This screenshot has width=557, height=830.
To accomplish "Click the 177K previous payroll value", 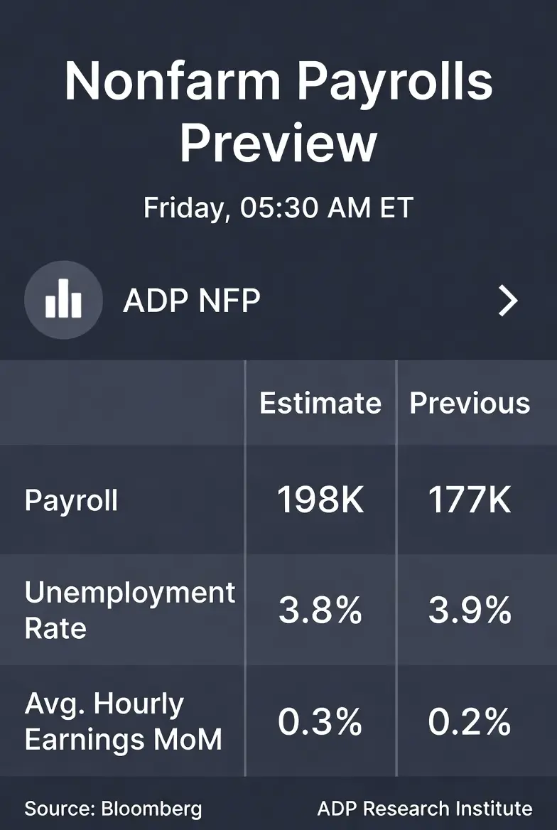I will pyautogui.click(x=470, y=500).
